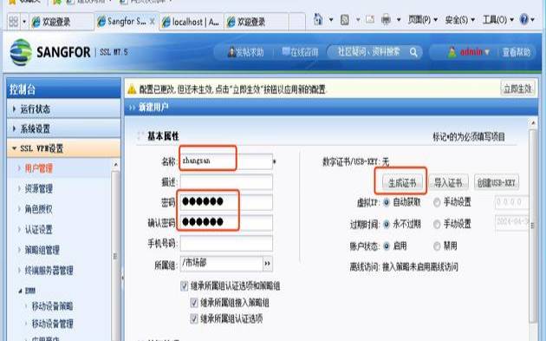Switch to first 欢迎登录 browser tab

(x=62, y=22)
